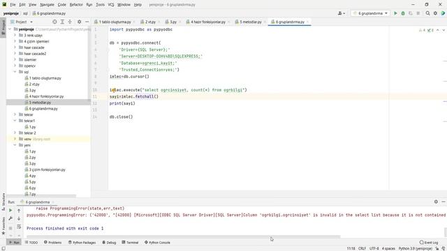
Task: Click Python 3.9 (yeniproje) interpreter in status bar
Action: pos(415,248)
